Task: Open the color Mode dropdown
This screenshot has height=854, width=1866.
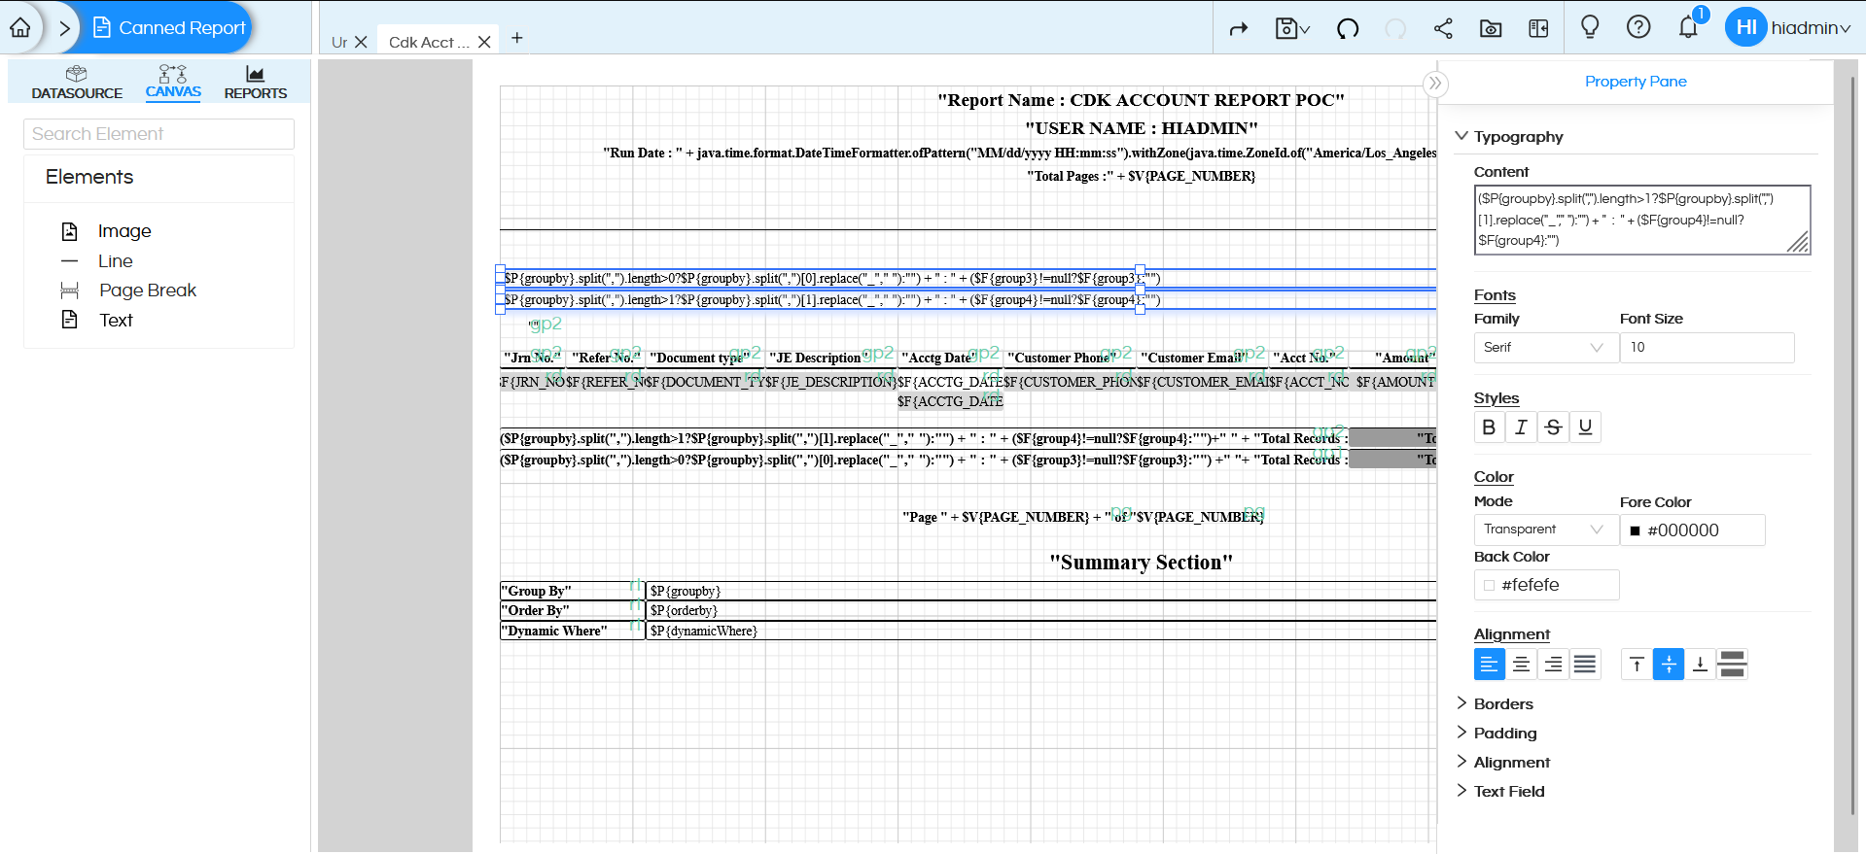Action: click(x=1546, y=529)
